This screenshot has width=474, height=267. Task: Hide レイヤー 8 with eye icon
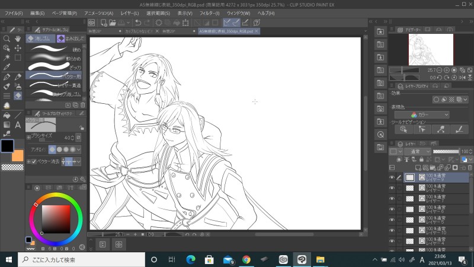(392, 188)
